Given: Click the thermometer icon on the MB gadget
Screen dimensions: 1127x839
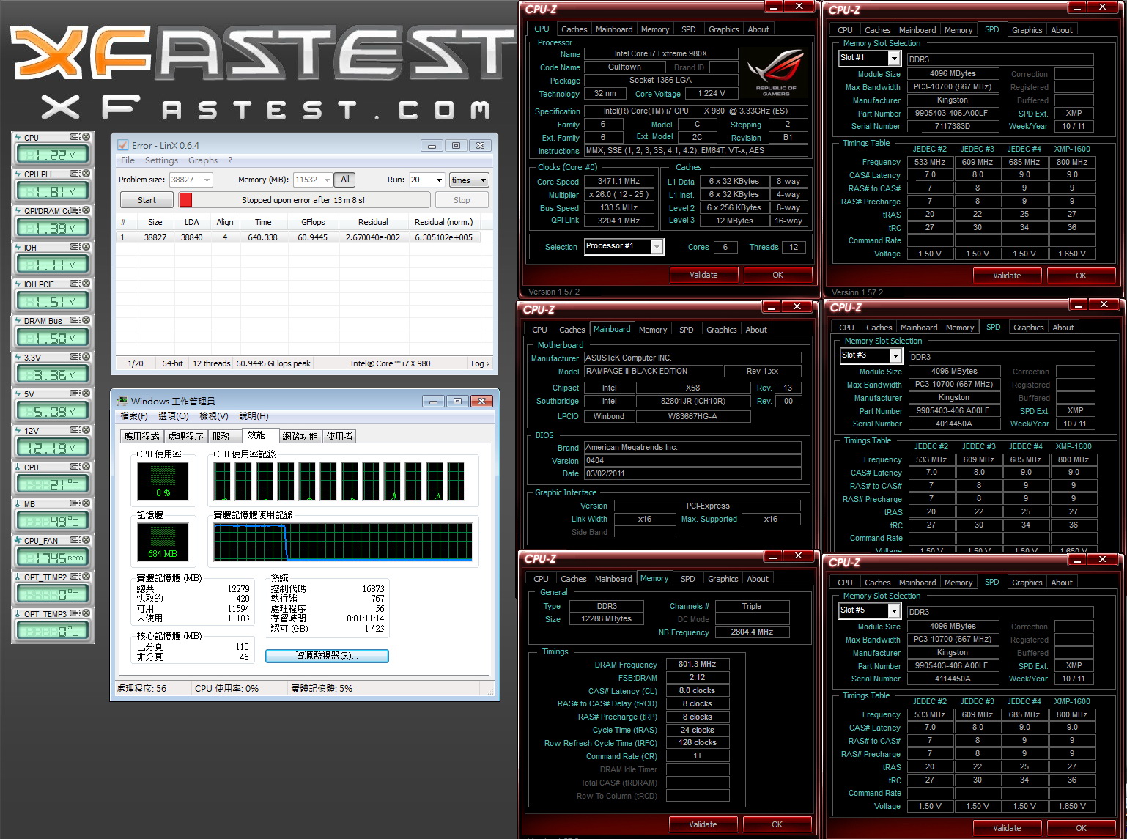Looking at the screenshot, I should click(x=18, y=503).
